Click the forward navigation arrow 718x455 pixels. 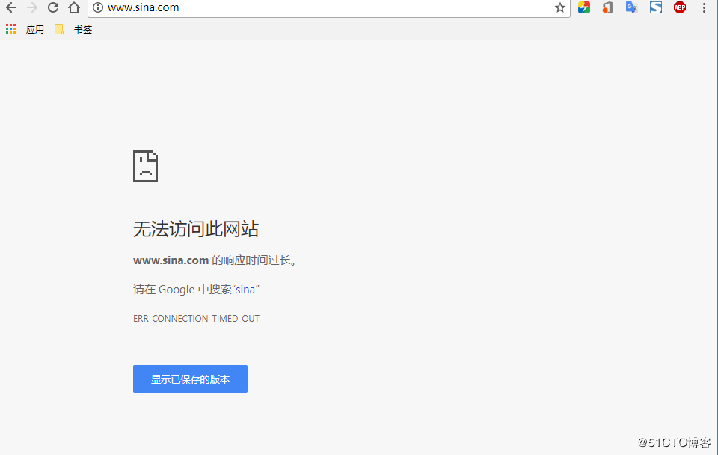point(31,7)
